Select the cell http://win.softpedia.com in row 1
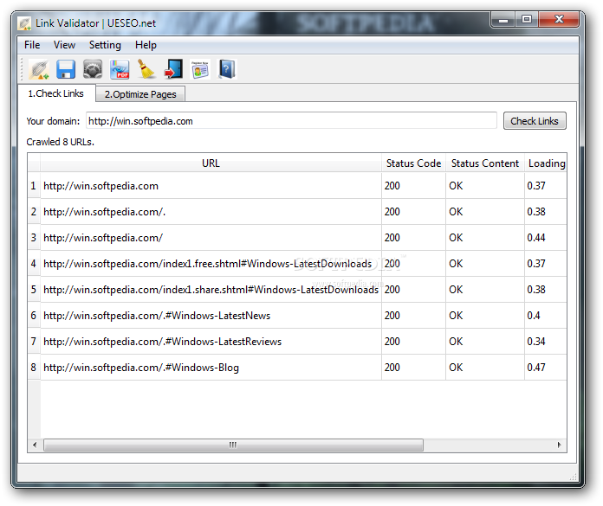The image size is (603, 506). 211,186
